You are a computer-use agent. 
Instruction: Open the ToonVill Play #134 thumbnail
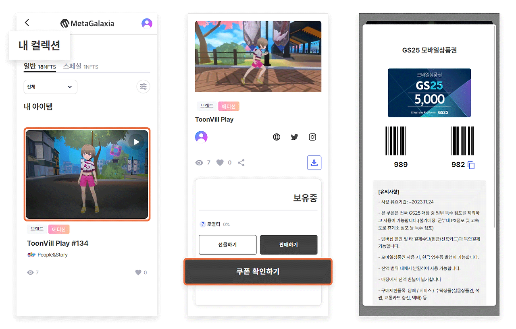click(87, 174)
